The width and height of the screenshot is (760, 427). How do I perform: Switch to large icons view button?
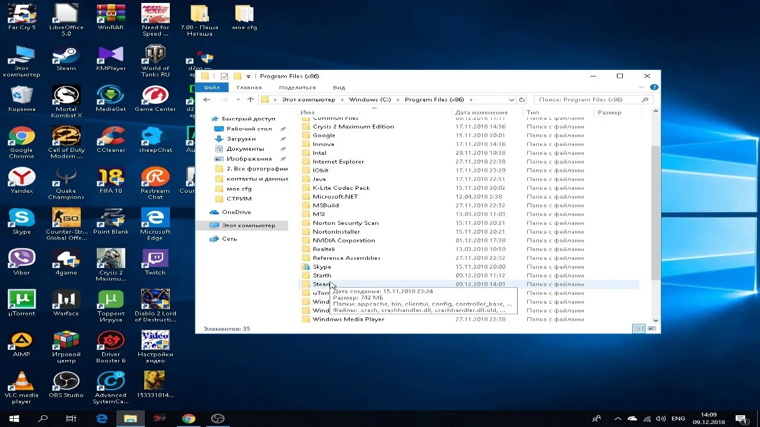(x=653, y=329)
